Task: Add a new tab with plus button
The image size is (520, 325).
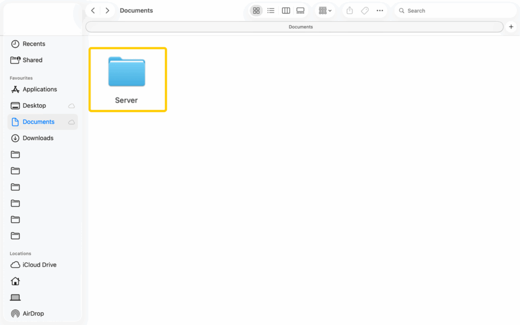Action: click(x=511, y=27)
